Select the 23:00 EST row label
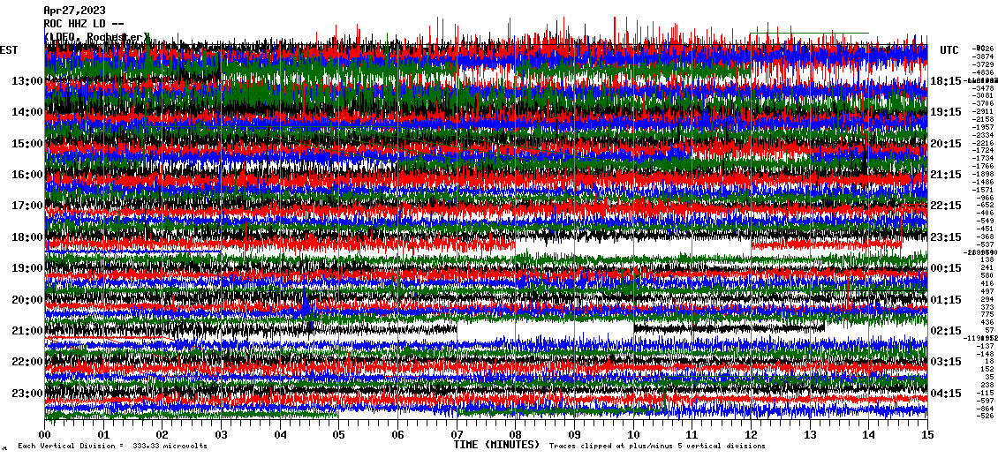 pyautogui.click(x=27, y=394)
